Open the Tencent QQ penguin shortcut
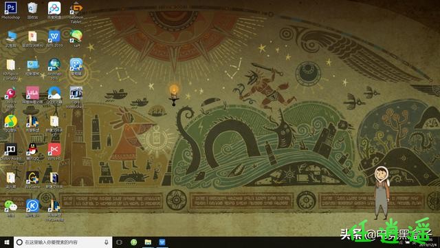440x248 pixels. point(32,152)
